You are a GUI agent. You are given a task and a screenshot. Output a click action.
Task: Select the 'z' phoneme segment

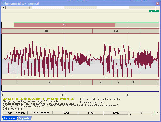click(80, 82)
